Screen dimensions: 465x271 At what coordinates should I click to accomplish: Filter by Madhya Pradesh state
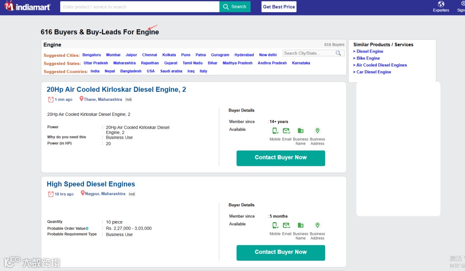point(238,63)
